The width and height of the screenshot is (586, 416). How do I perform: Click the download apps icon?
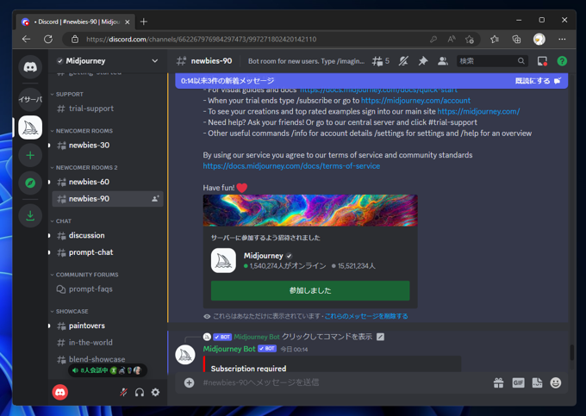30,215
